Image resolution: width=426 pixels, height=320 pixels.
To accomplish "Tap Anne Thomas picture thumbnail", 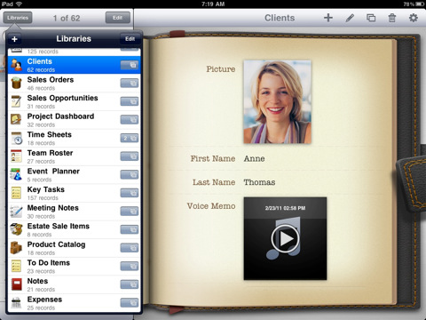I will tap(277, 102).
